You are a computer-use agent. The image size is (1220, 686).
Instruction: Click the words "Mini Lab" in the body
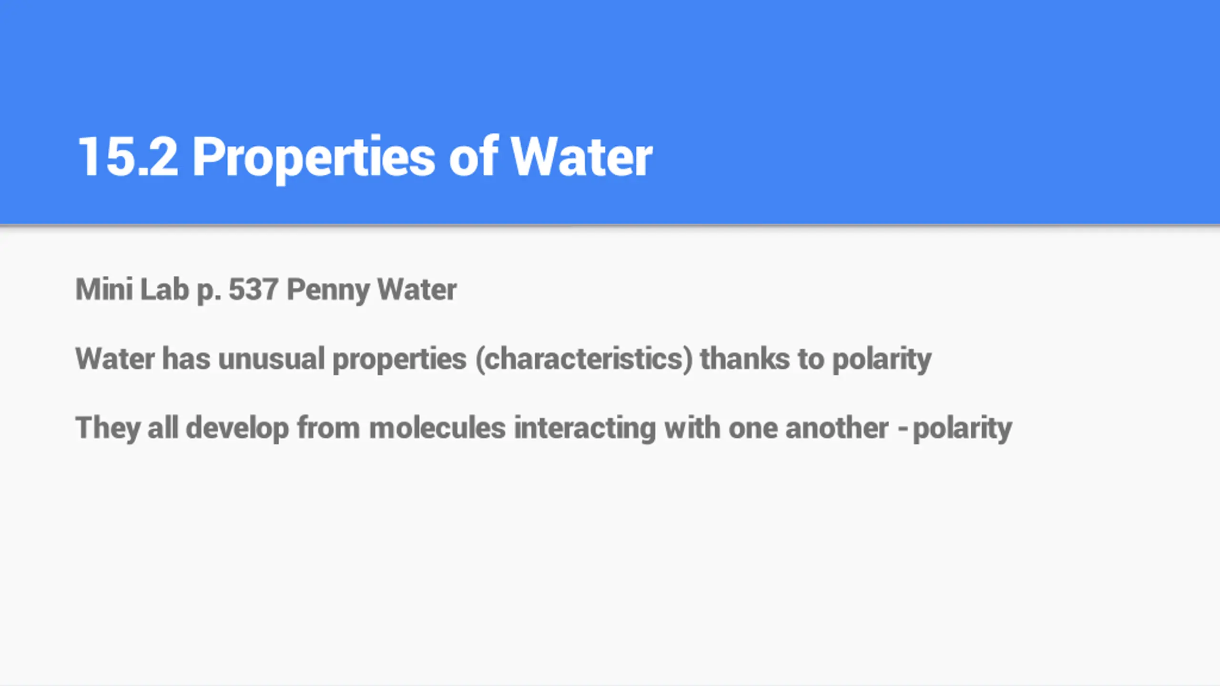coord(132,290)
